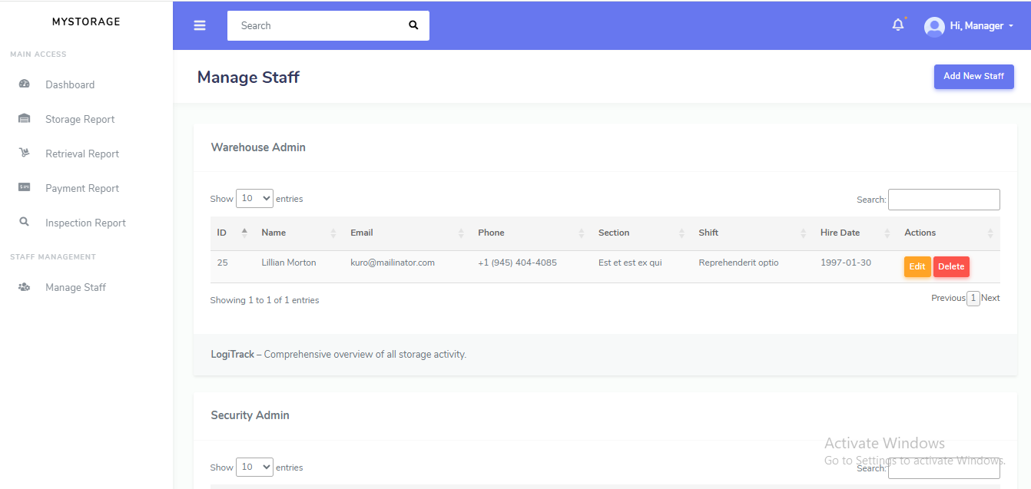Click the Dashboard gauge icon in sidebar
1031x489 pixels.
point(24,84)
